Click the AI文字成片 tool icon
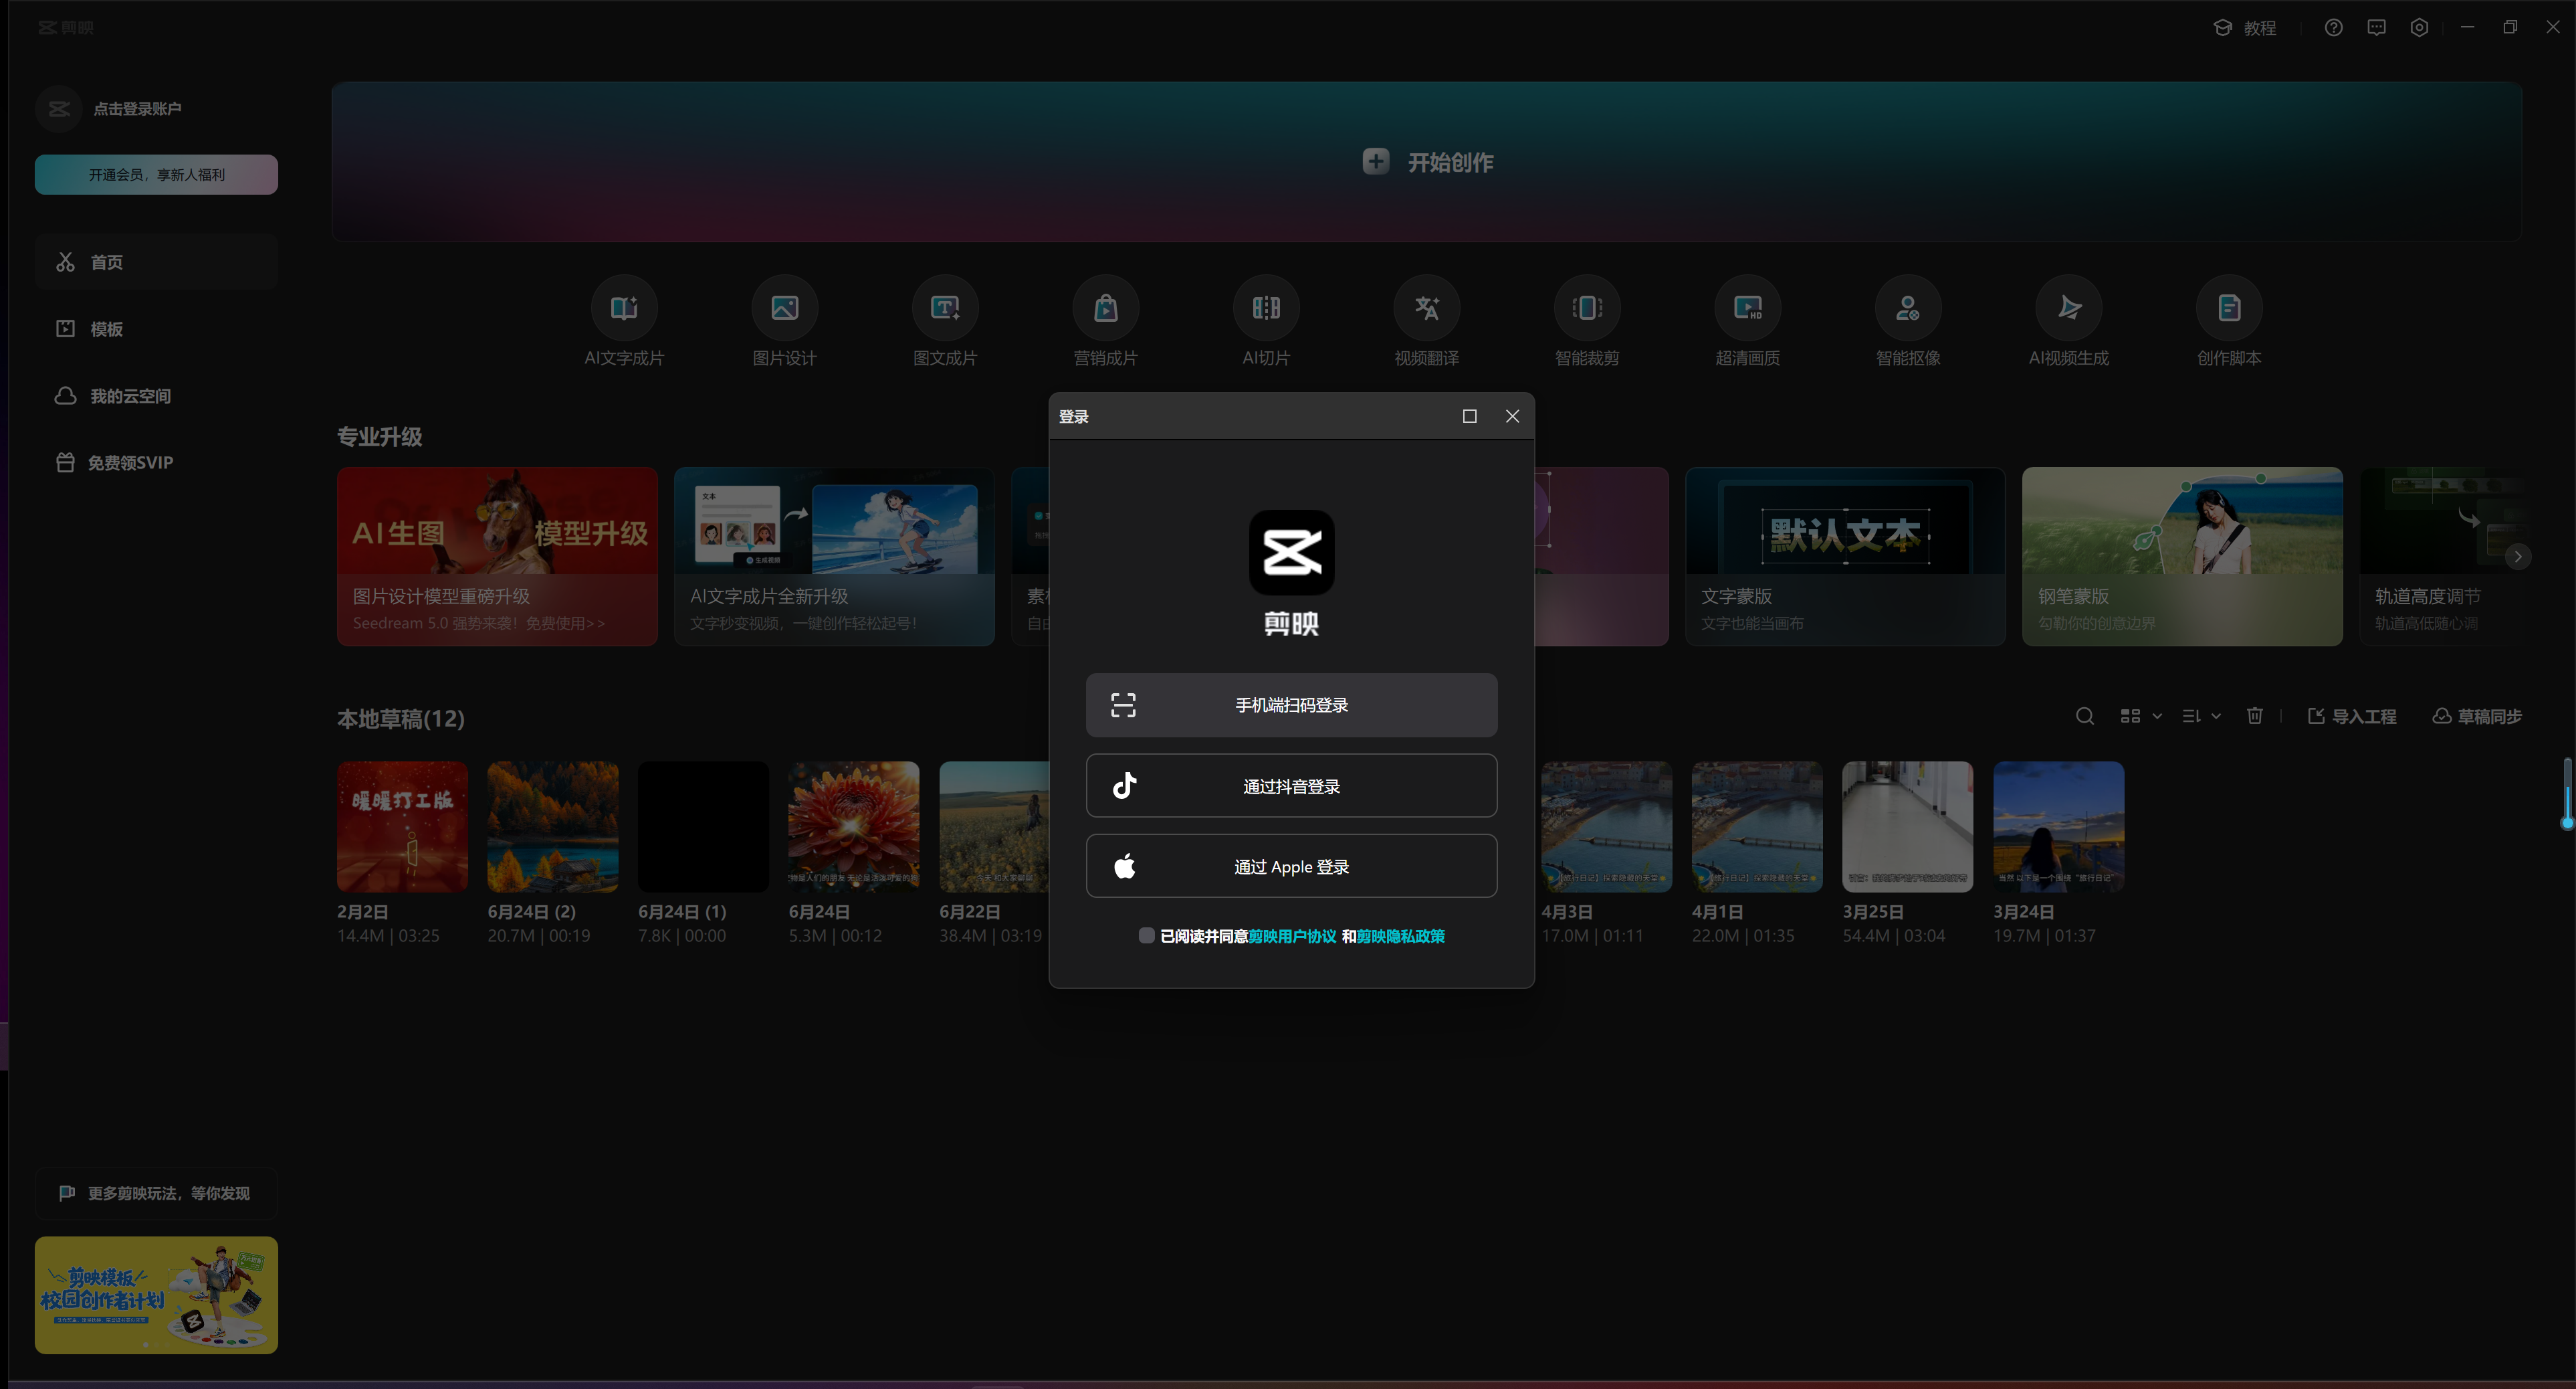Screen dimensions: 2576x1389 point(624,308)
